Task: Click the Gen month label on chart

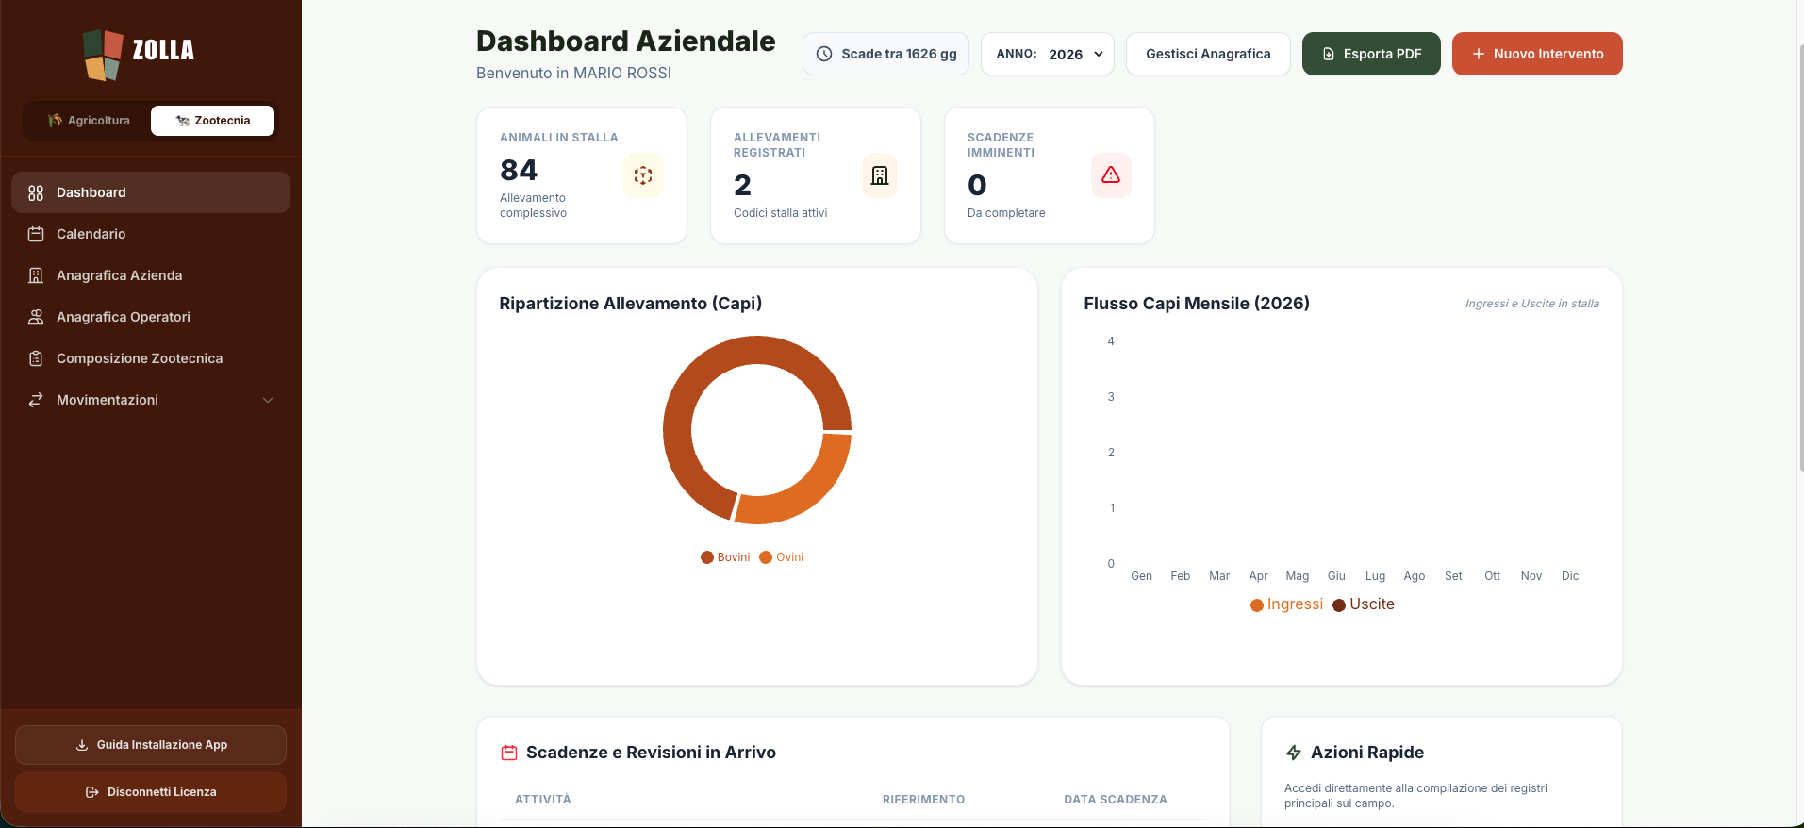Action: [x=1141, y=576]
